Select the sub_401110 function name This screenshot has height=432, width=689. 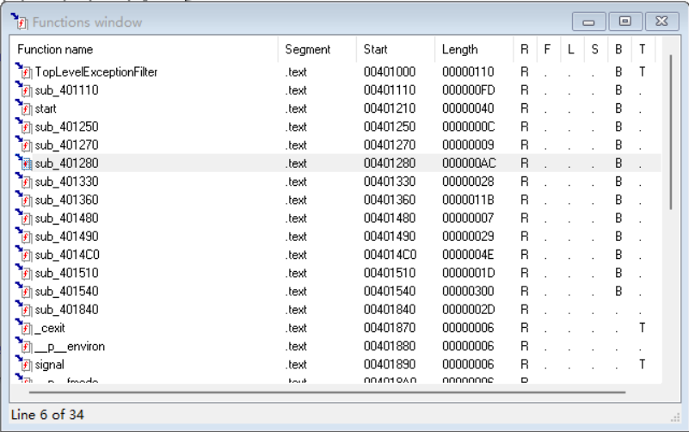click(67, 90)
